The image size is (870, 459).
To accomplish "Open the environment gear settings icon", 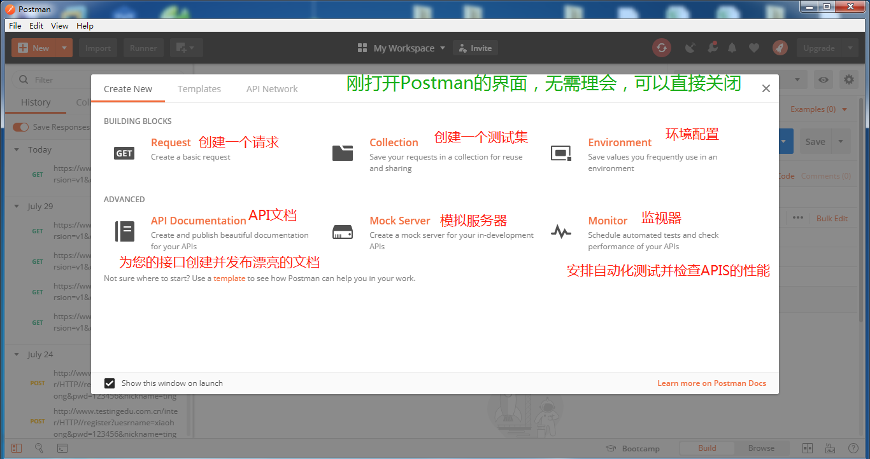I will [849, 79].
